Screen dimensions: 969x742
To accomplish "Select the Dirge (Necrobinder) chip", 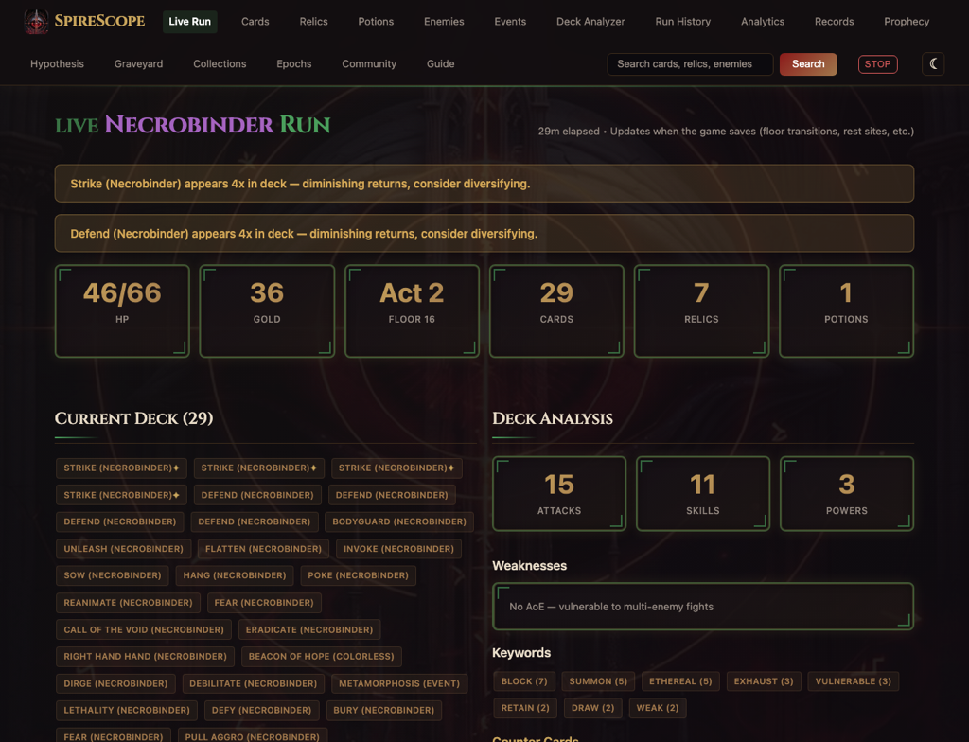I will (x=115, y=684).
